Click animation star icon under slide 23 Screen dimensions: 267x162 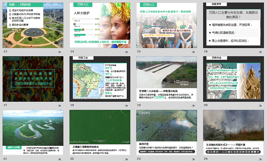193,159
